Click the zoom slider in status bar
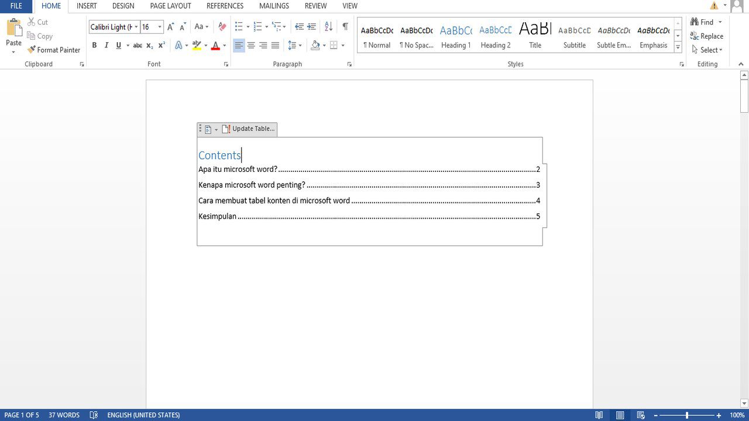 (688, 415)
